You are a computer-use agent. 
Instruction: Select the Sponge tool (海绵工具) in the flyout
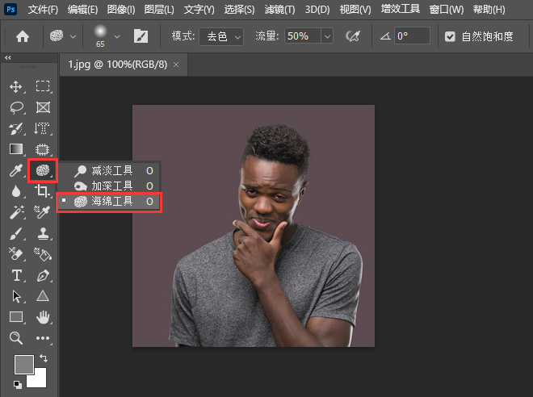[111, 202]
